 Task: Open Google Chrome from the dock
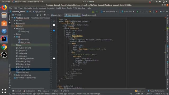coord(4,47)
